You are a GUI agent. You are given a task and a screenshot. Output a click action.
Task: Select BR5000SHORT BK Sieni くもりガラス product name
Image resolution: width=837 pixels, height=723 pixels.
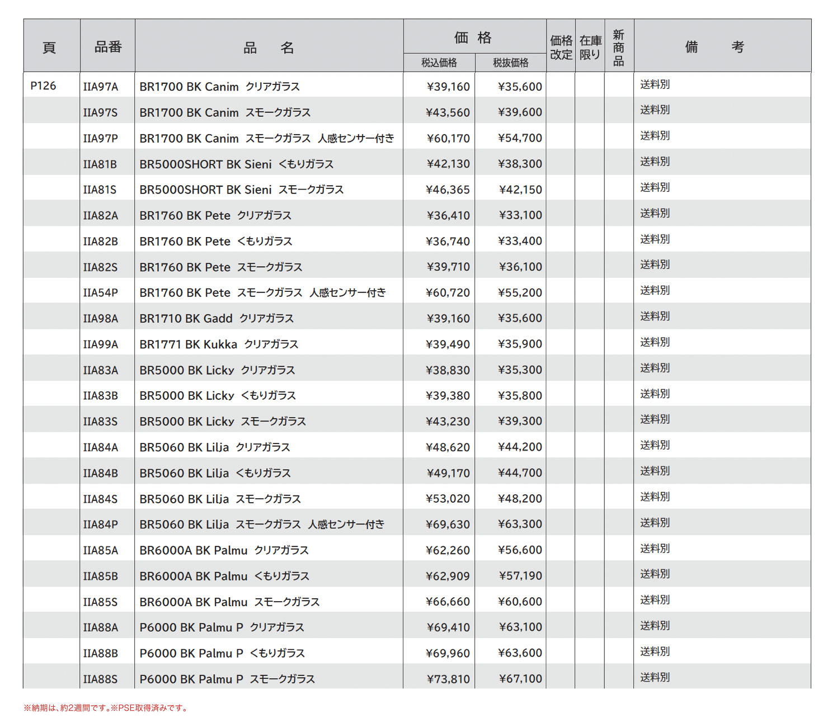point(236,164)
